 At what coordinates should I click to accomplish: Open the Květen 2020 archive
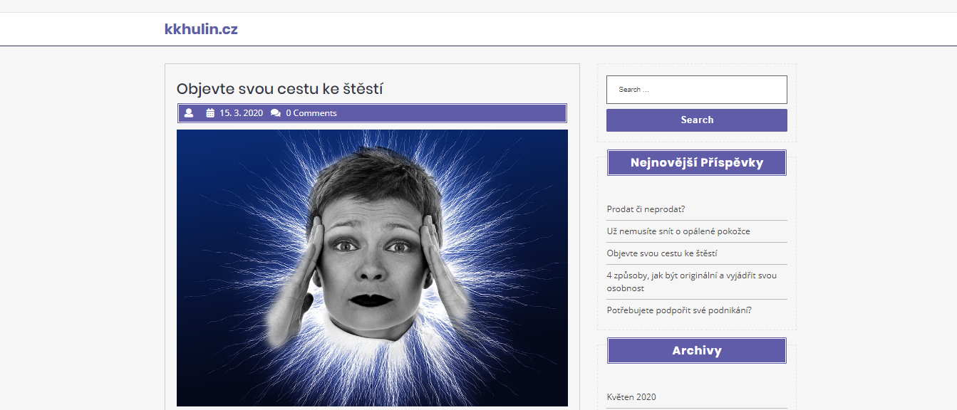pos(631,396)
